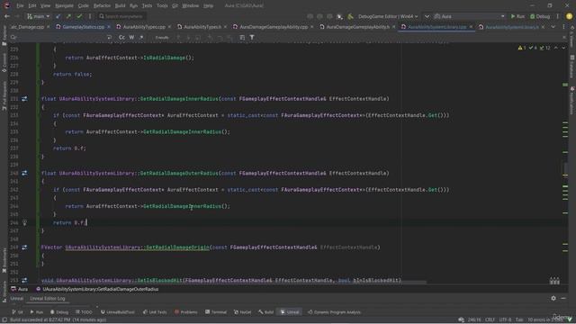
Task: Click the Search Everywhere field
Action: coord(121,16)
